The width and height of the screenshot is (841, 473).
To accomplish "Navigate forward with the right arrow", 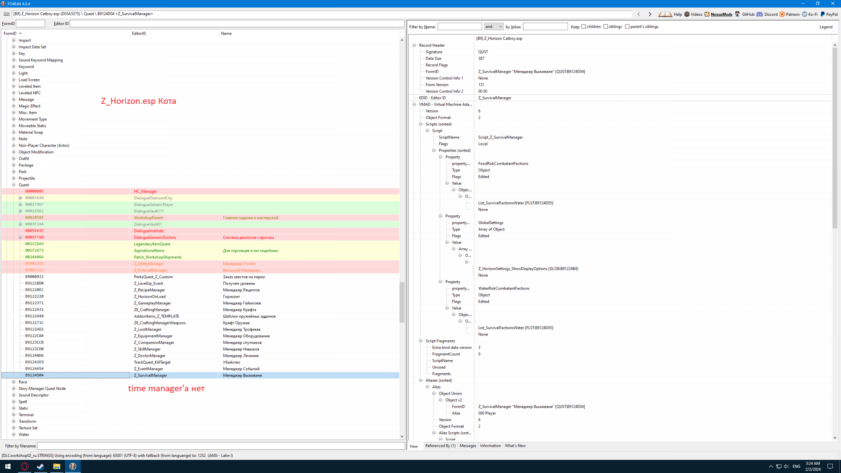I will coord(650,14).
